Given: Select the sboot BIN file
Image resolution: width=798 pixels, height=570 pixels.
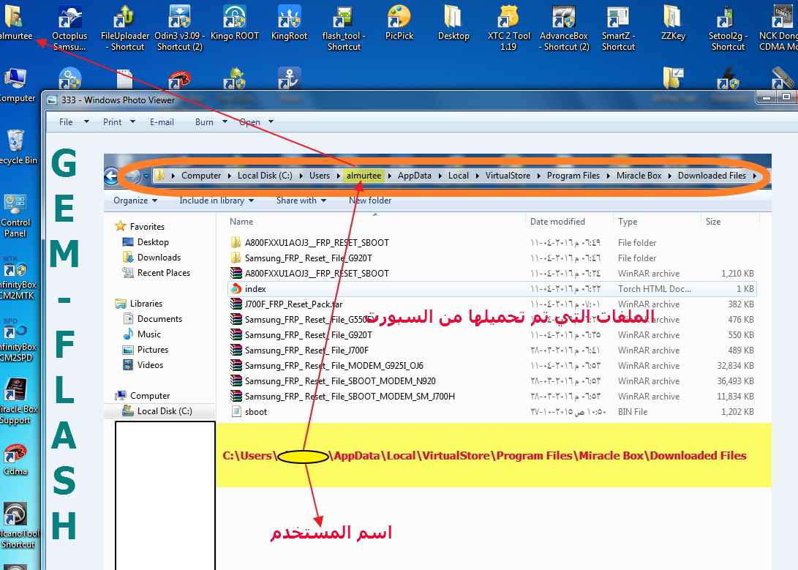Looking at the screenshot, I should [492, 412].
